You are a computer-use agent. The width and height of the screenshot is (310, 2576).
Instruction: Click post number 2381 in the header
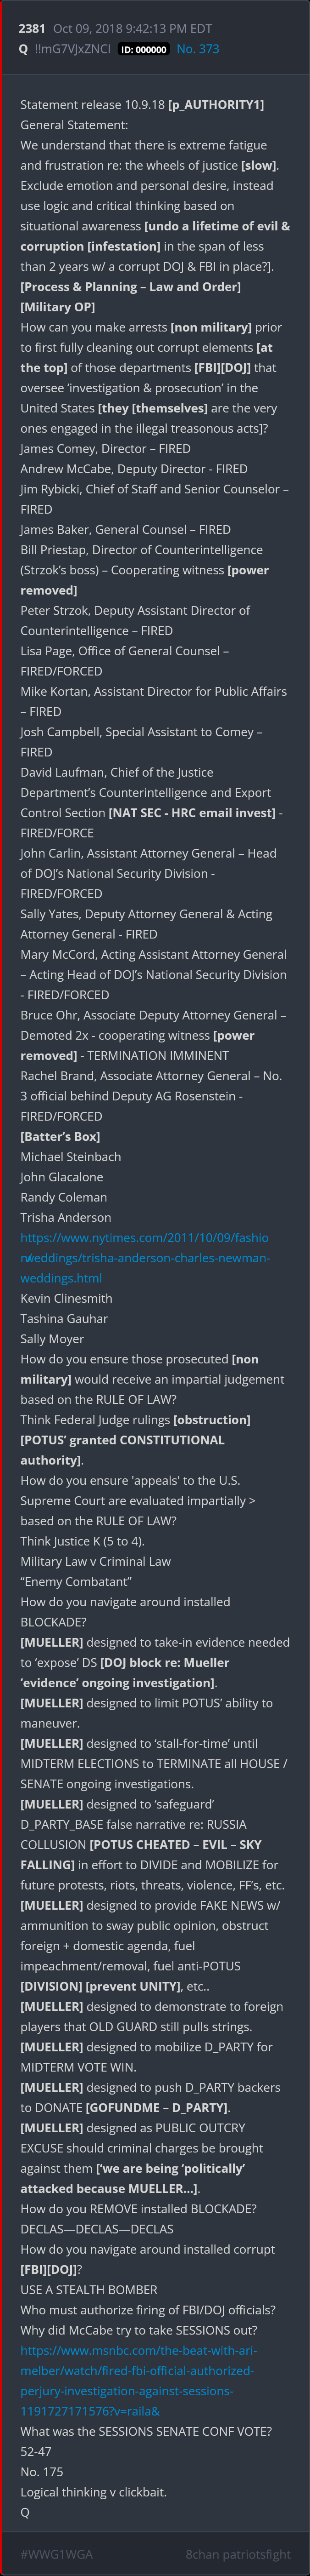[x=32, y=29]
